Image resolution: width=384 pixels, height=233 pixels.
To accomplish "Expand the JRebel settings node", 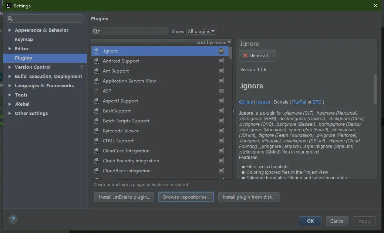I will pyautogui.click(x=10, y=104).
